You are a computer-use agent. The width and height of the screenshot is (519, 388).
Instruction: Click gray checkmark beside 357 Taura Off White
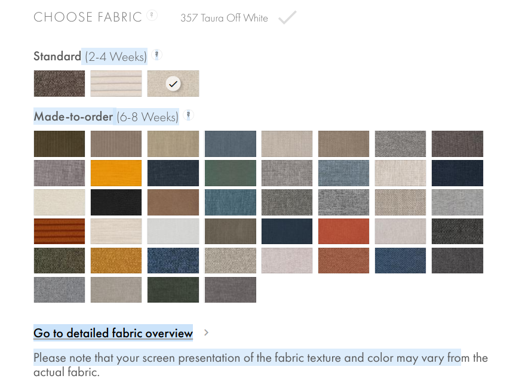[287, 17]
